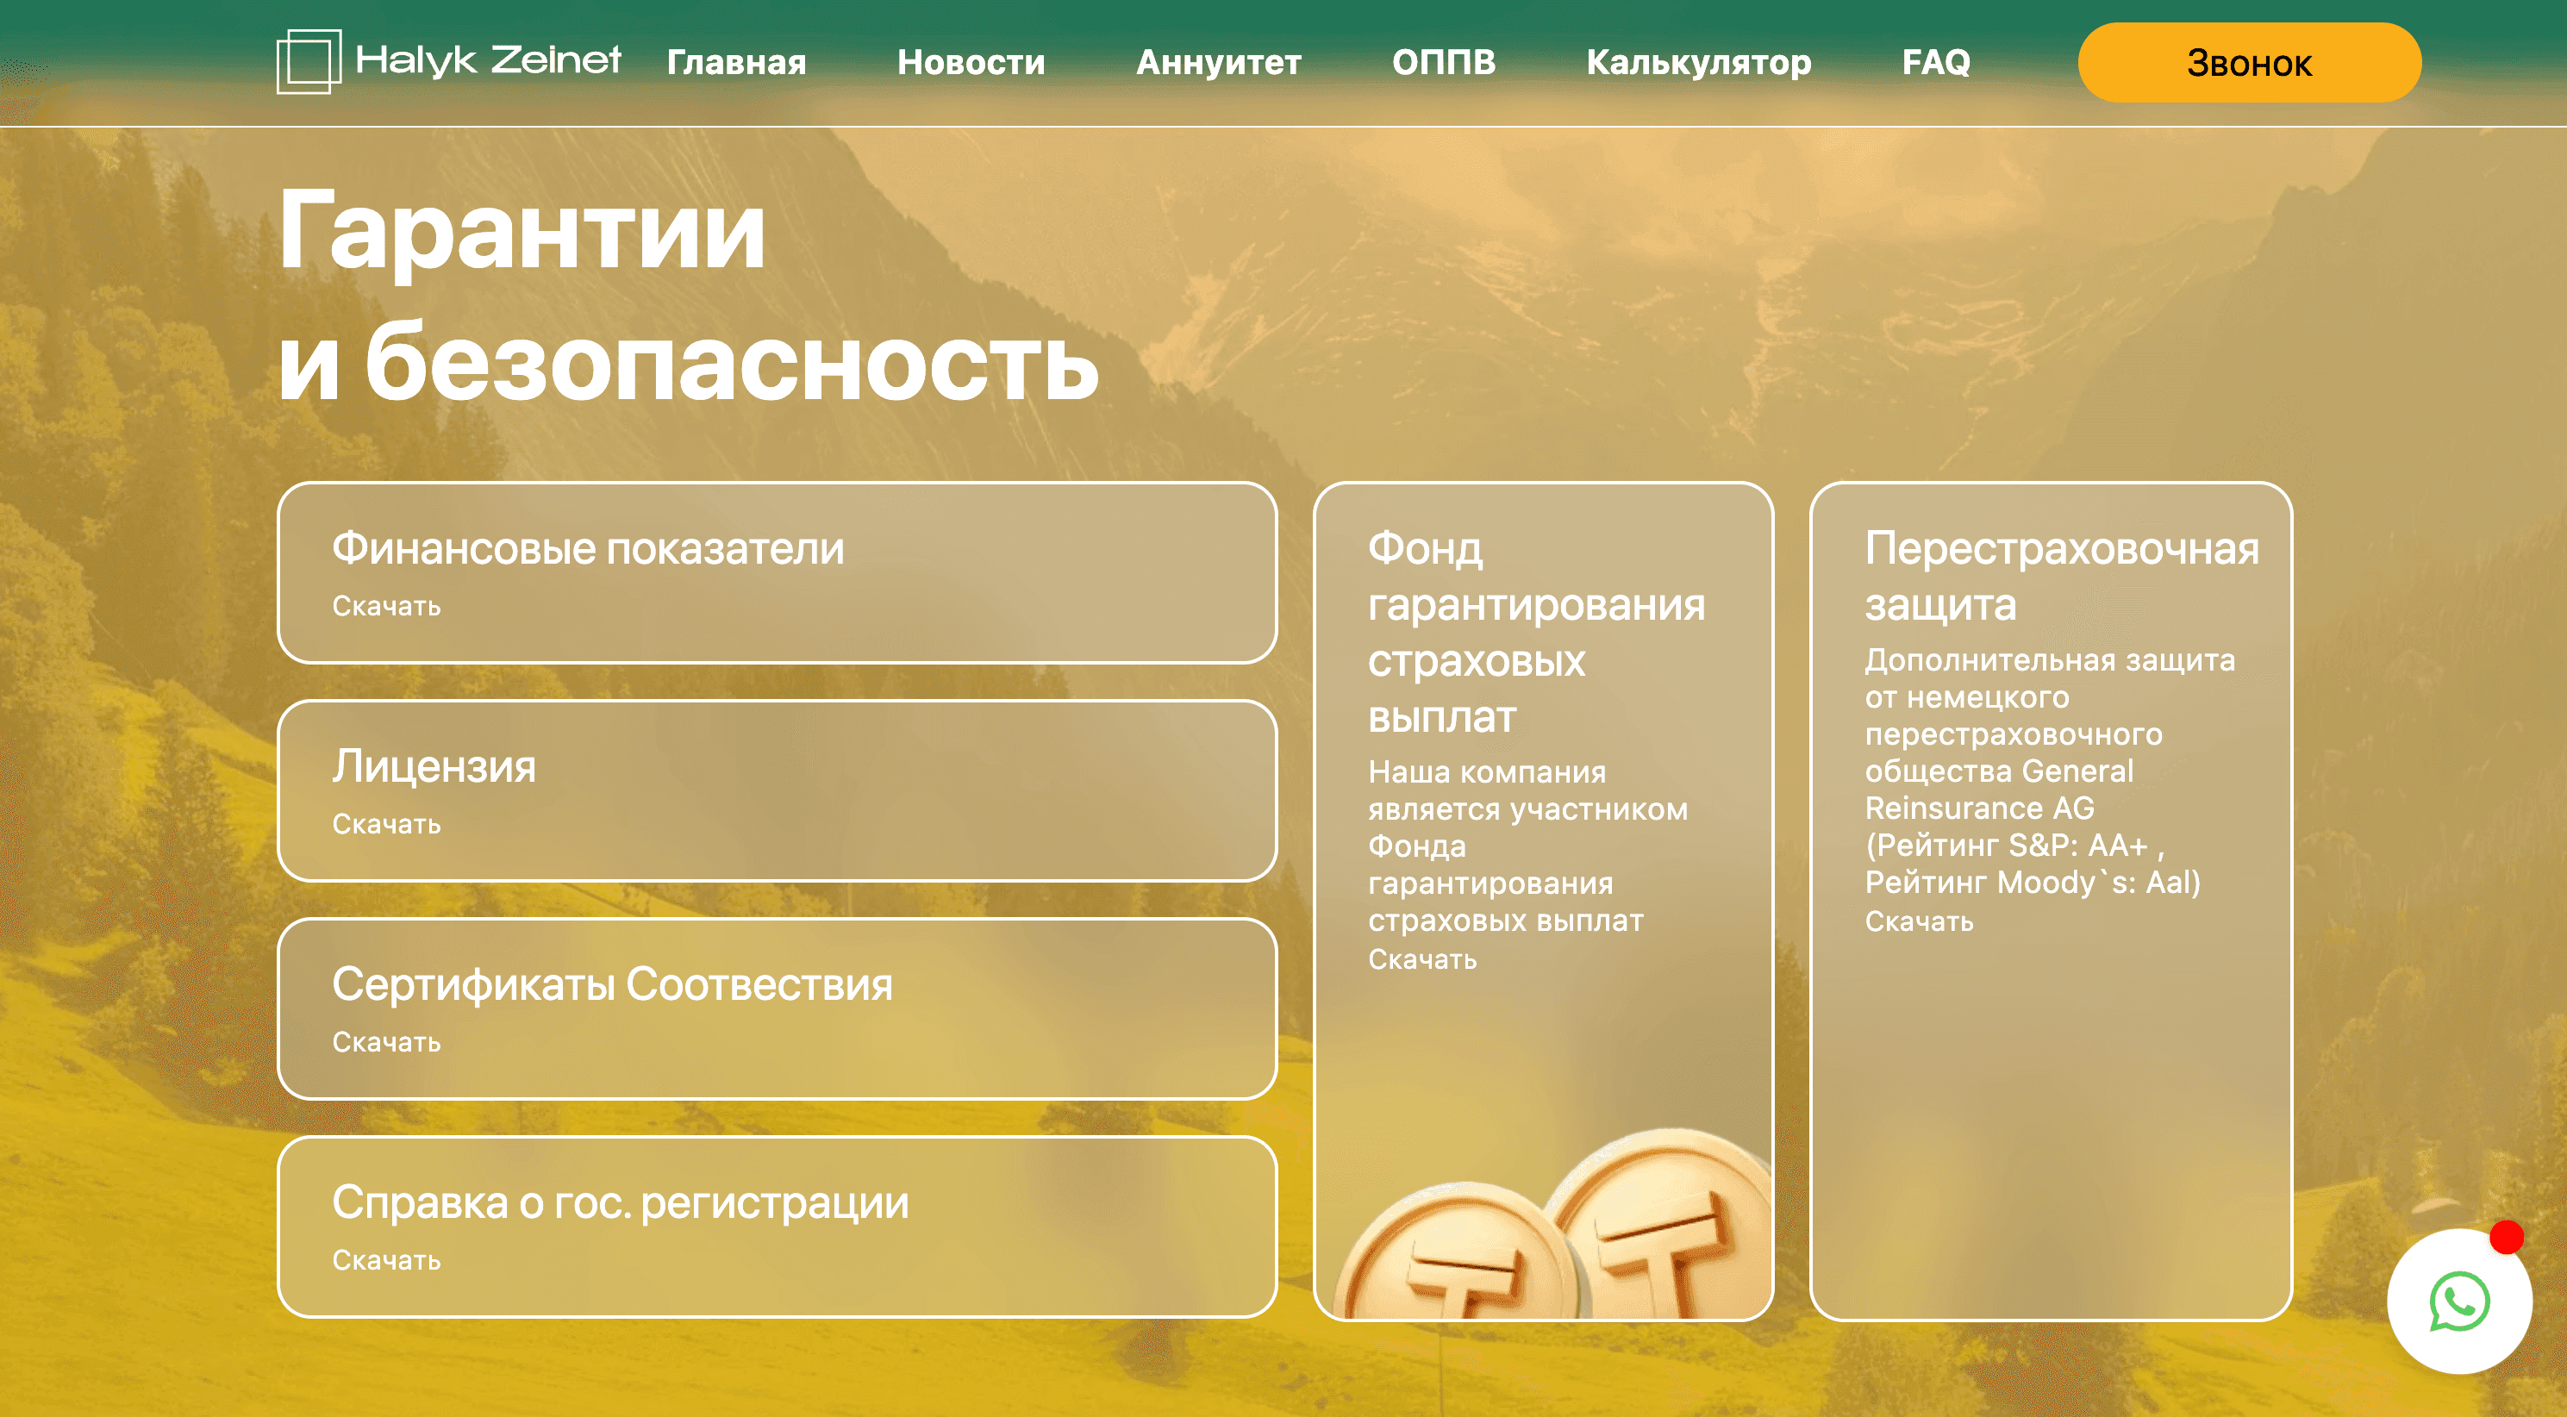2567x1417 pixels.
Task: Open the WhatsApp chat button
Action: (2458, 1302)
